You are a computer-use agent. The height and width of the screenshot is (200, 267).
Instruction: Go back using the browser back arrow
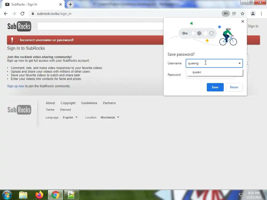point(6,14)
